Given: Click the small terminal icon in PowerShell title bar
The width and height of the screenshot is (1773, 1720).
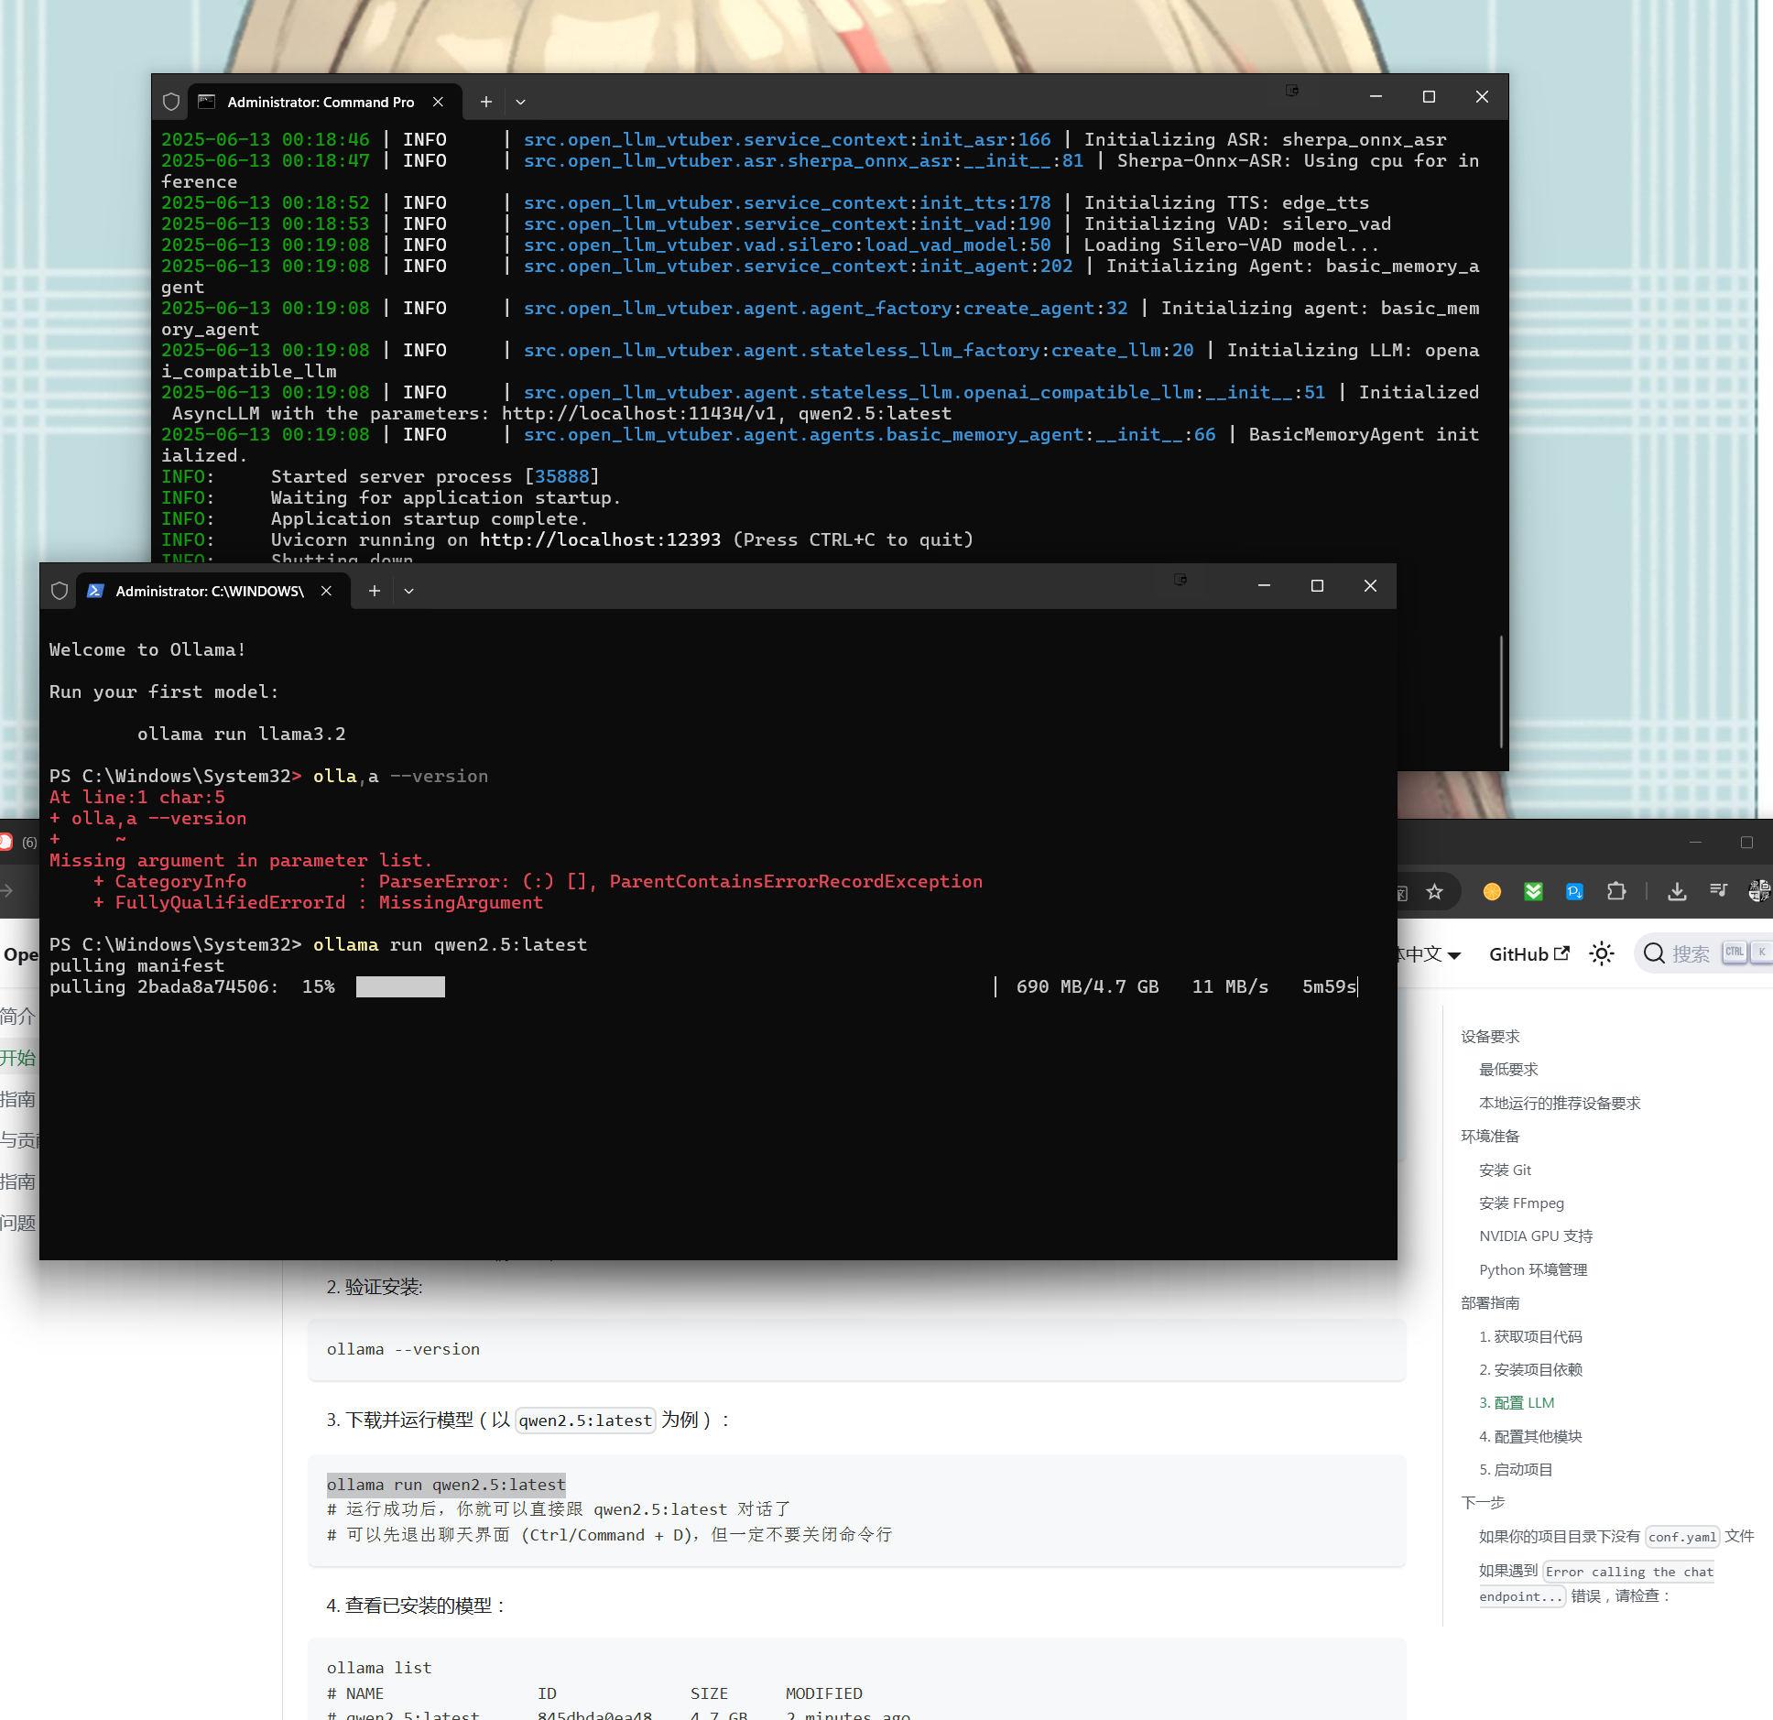Looking at the screenshot, I should [1180, 580].
